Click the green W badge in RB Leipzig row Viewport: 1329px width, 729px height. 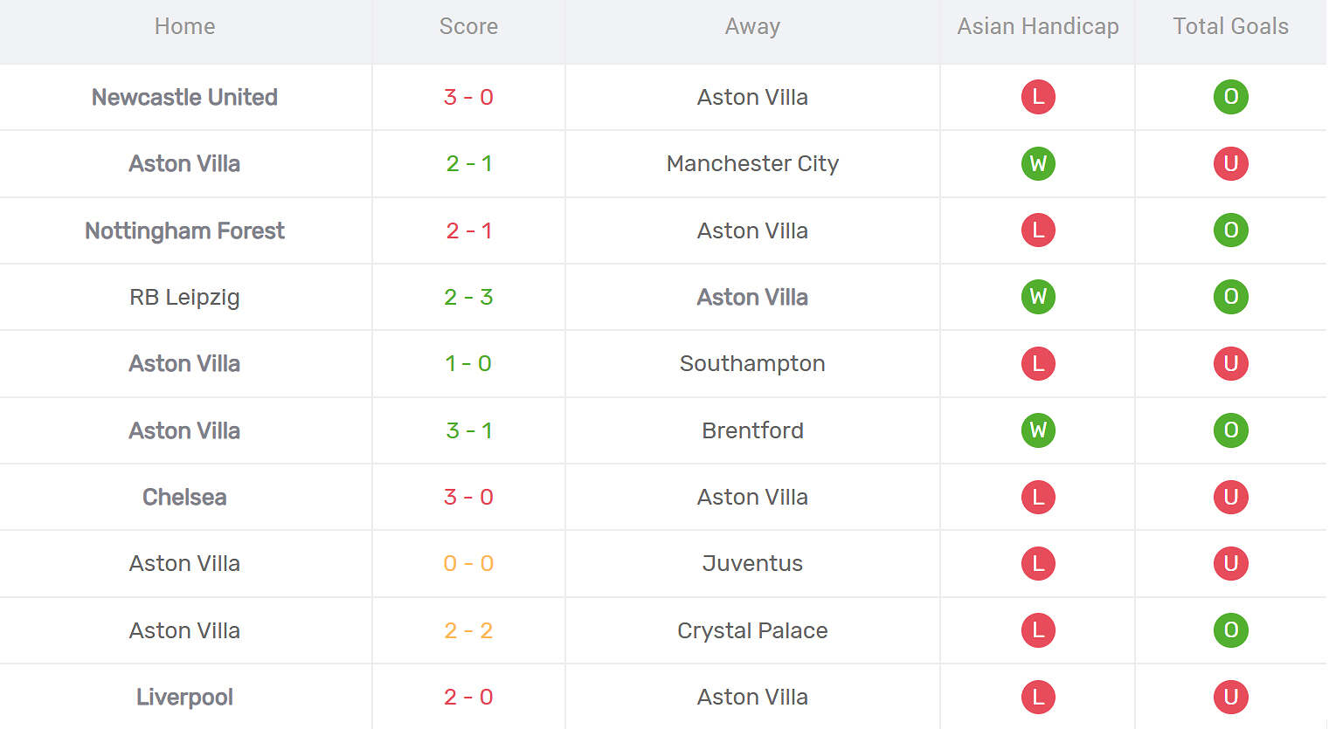(x=1038, y=297)
